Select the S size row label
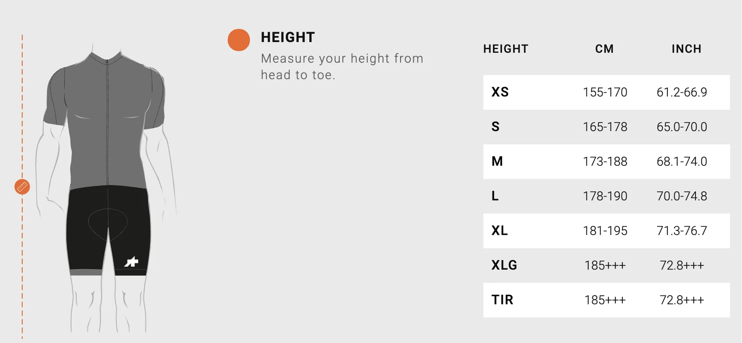 [x=495, y=127]
